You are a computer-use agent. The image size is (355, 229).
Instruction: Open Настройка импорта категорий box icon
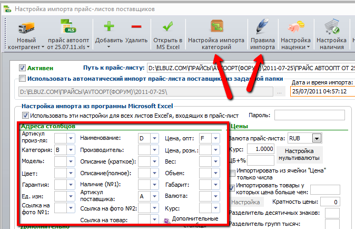217,26
